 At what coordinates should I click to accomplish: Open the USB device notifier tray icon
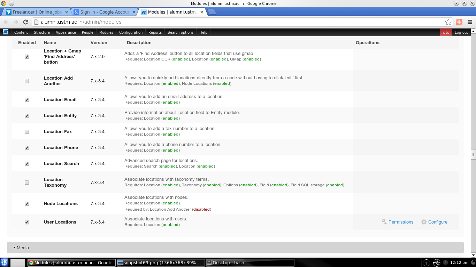pyautogui.click(x=436, y=262)
